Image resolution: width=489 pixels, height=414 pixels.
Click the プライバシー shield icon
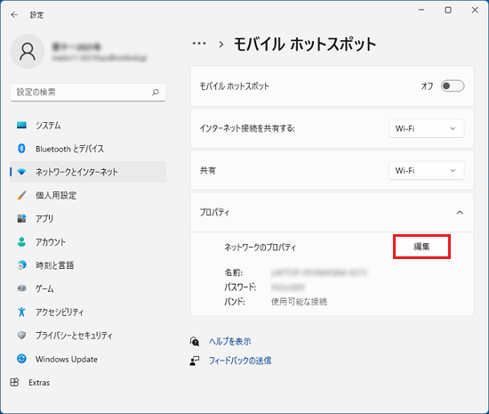[21, 336]
